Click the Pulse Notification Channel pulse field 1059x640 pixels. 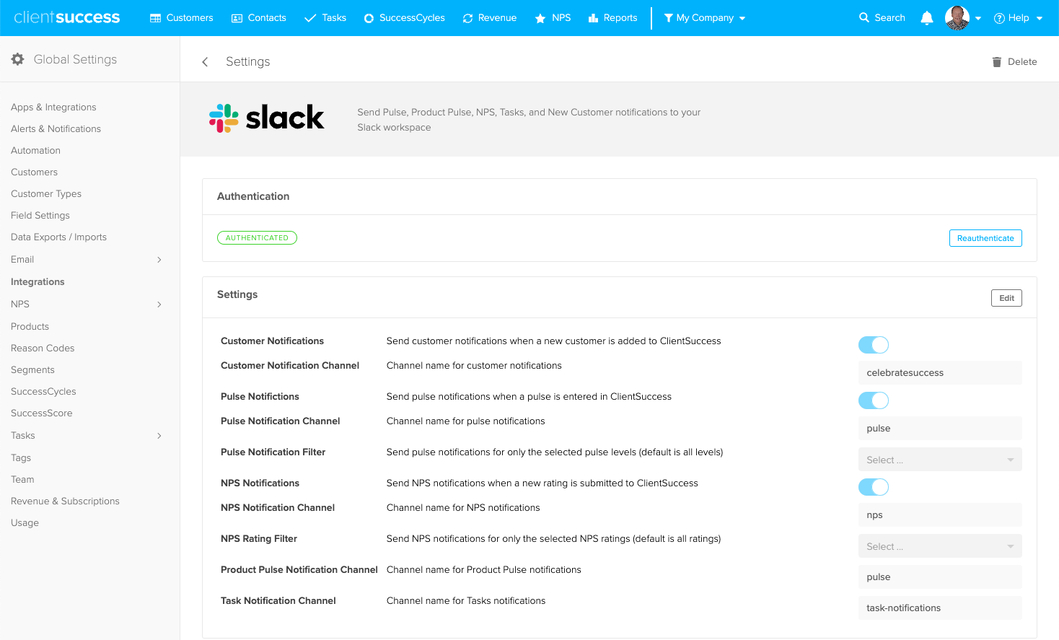pos(940,428)
